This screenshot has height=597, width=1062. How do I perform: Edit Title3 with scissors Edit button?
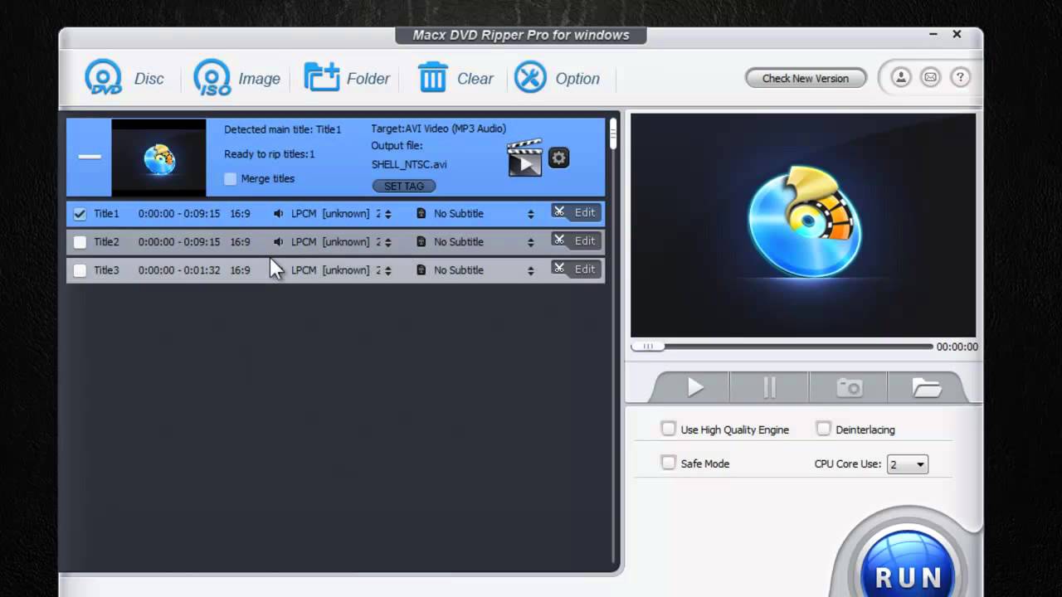pyautogui.click(x=576, y=269)
